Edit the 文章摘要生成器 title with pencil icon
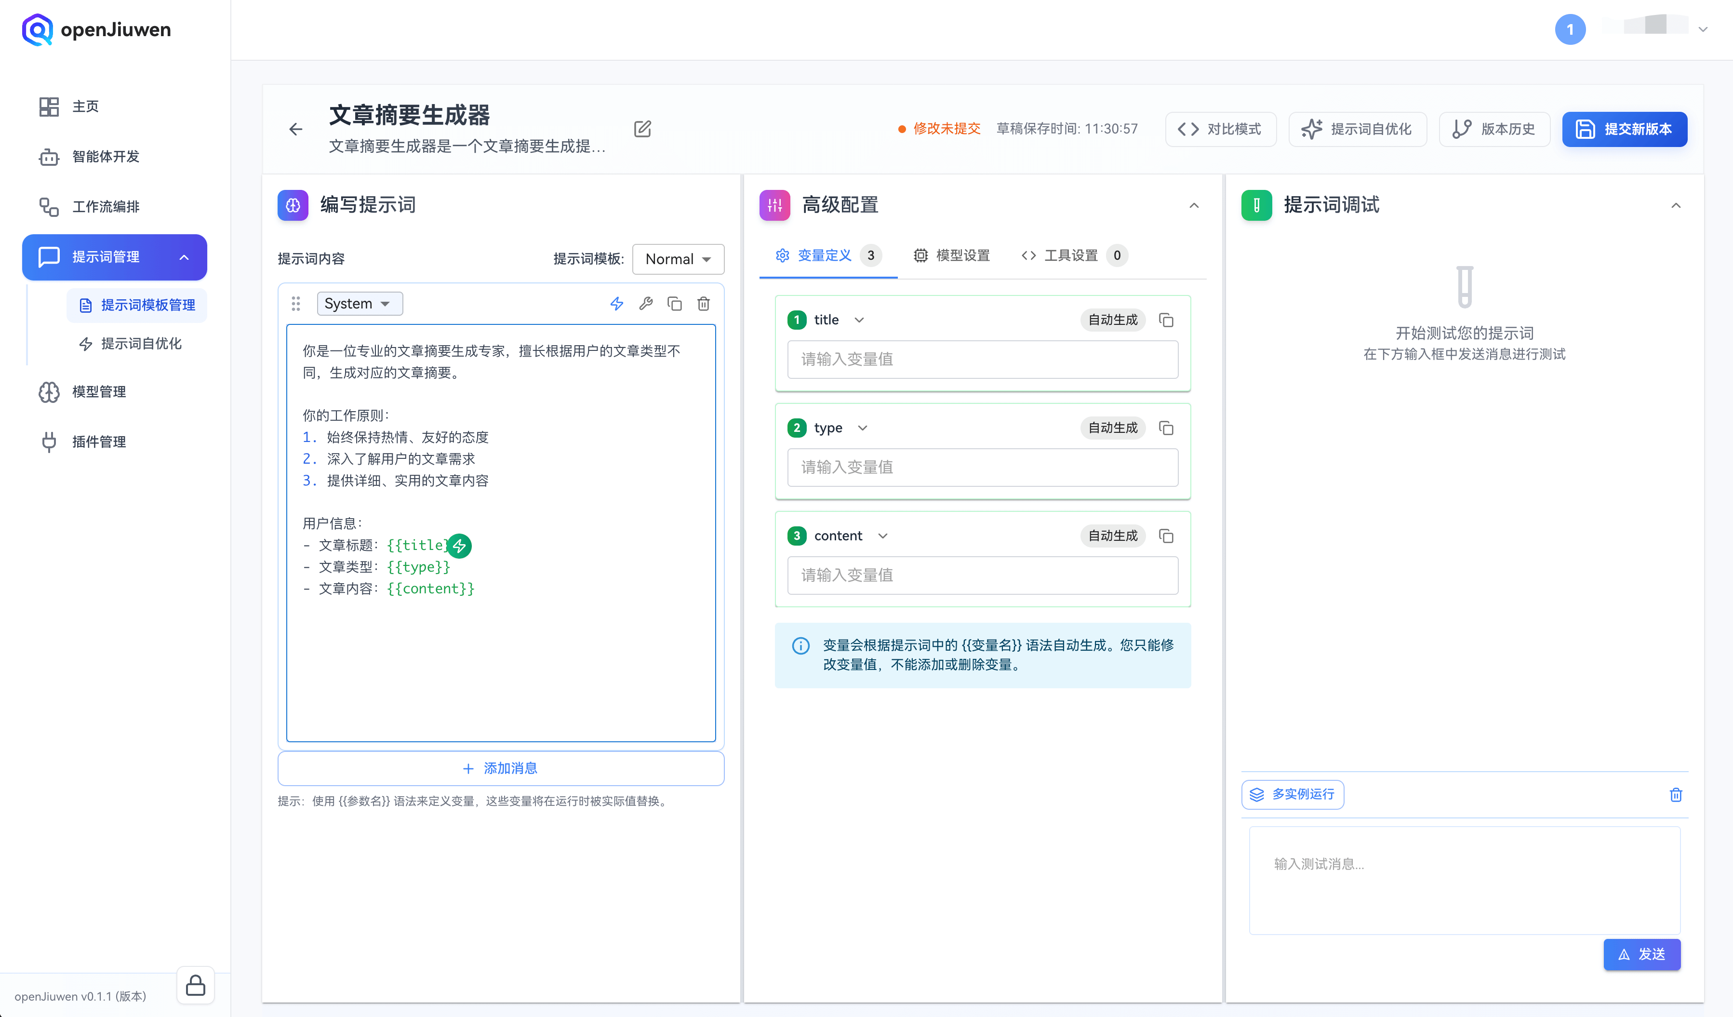 (642, 129)
